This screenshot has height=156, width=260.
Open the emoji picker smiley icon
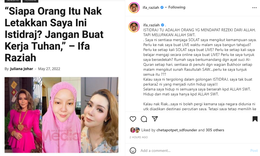point(133,151)
